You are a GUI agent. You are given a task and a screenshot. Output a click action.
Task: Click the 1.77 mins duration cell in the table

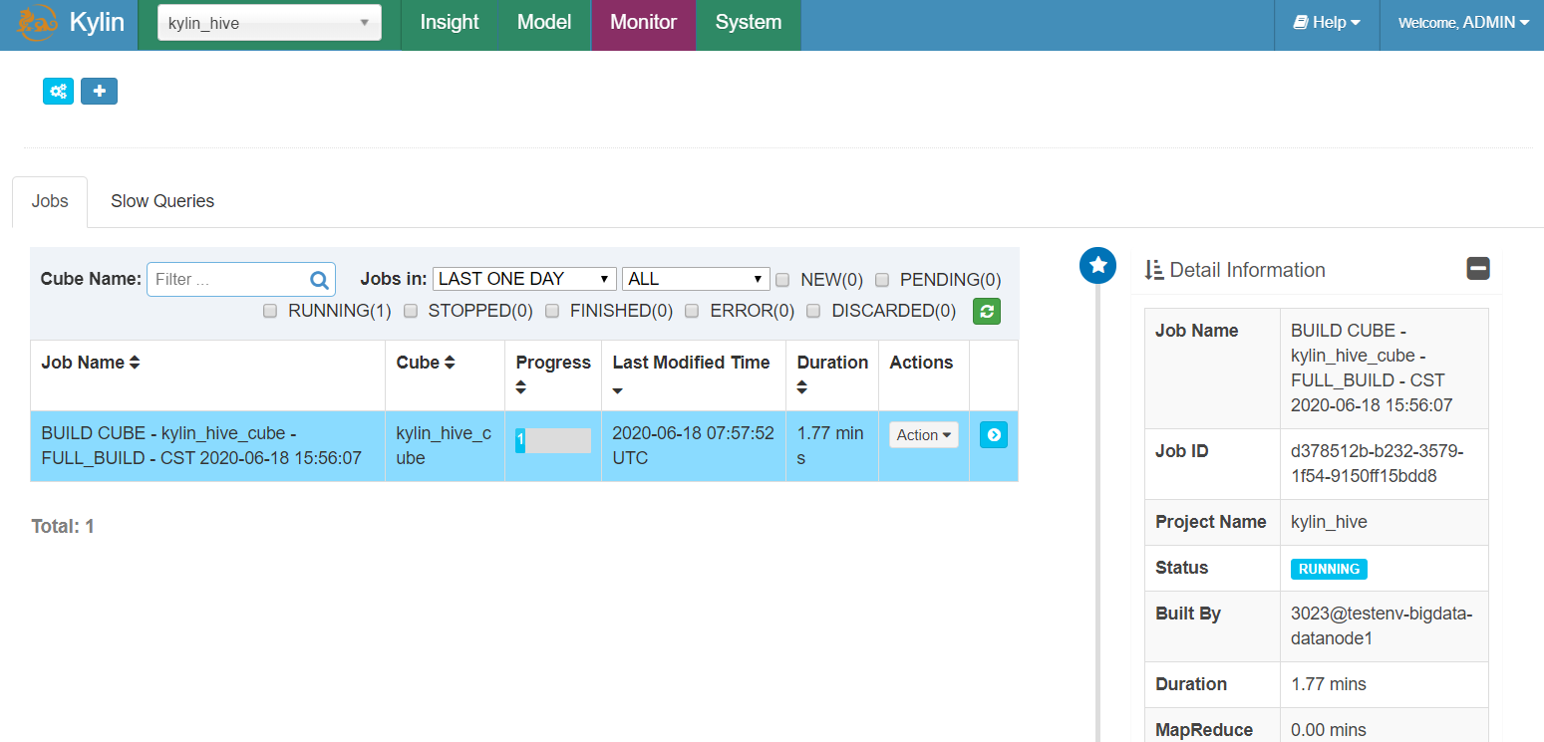coord(831,446)
